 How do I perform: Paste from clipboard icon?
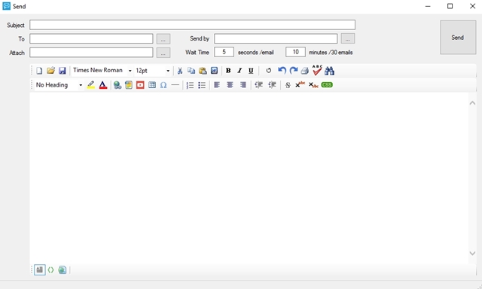(203, 71)
